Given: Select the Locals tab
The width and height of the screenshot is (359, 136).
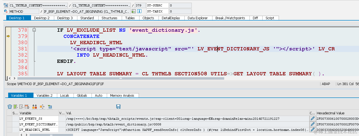Looking at the screenshot, I should click(65, 95).
